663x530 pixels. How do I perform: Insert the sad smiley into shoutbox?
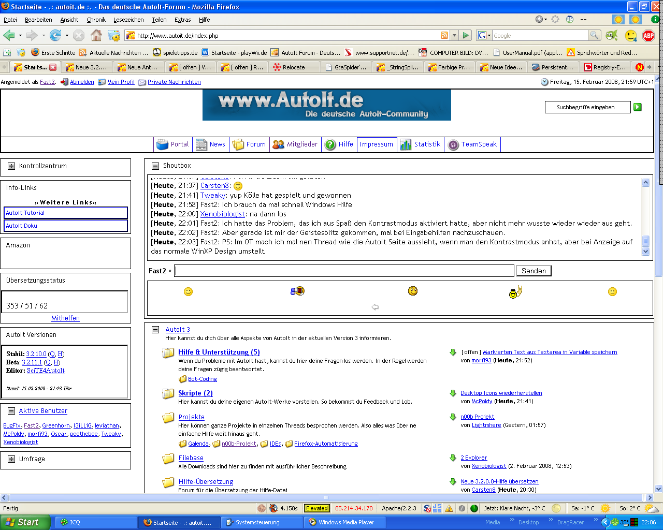coord(612,291)
